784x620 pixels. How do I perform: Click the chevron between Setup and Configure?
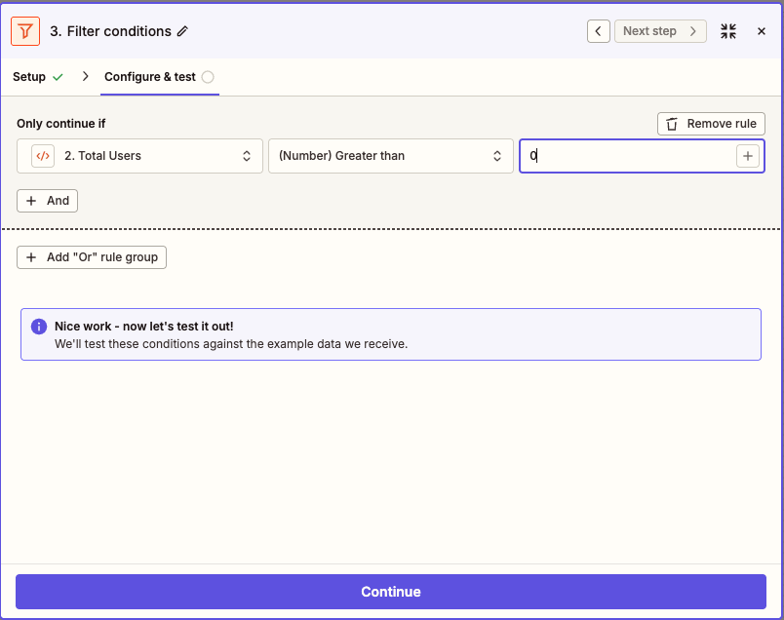[x=86, y=76]
